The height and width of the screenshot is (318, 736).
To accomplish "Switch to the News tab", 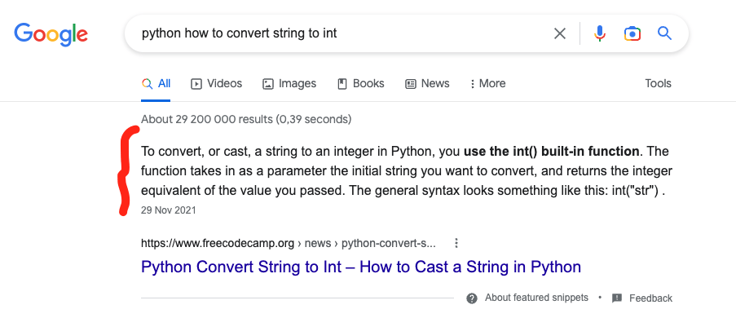I will click(427, 84).
